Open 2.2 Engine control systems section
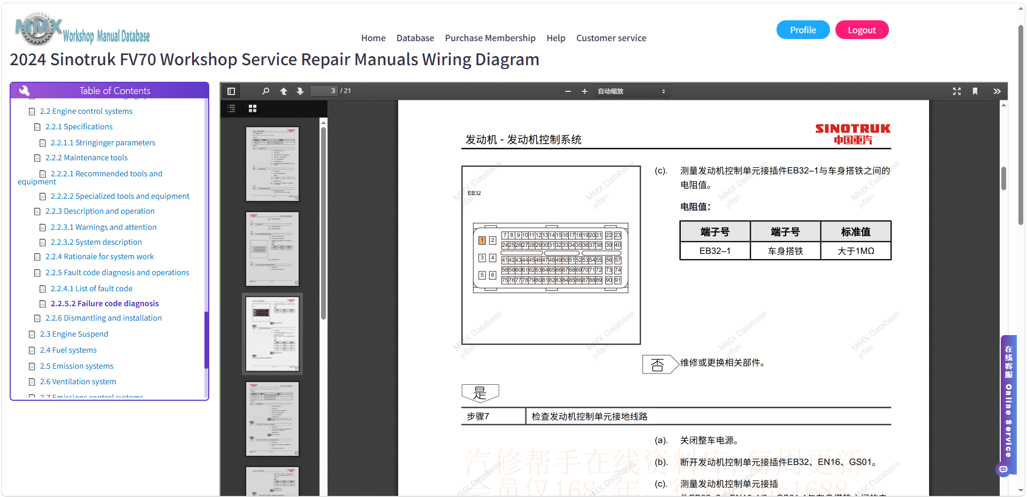1027x497 pixels. click(86, 111)
